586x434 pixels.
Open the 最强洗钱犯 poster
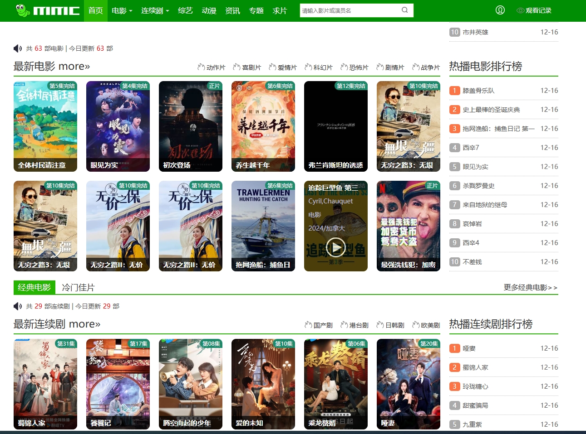coord(409,226)
